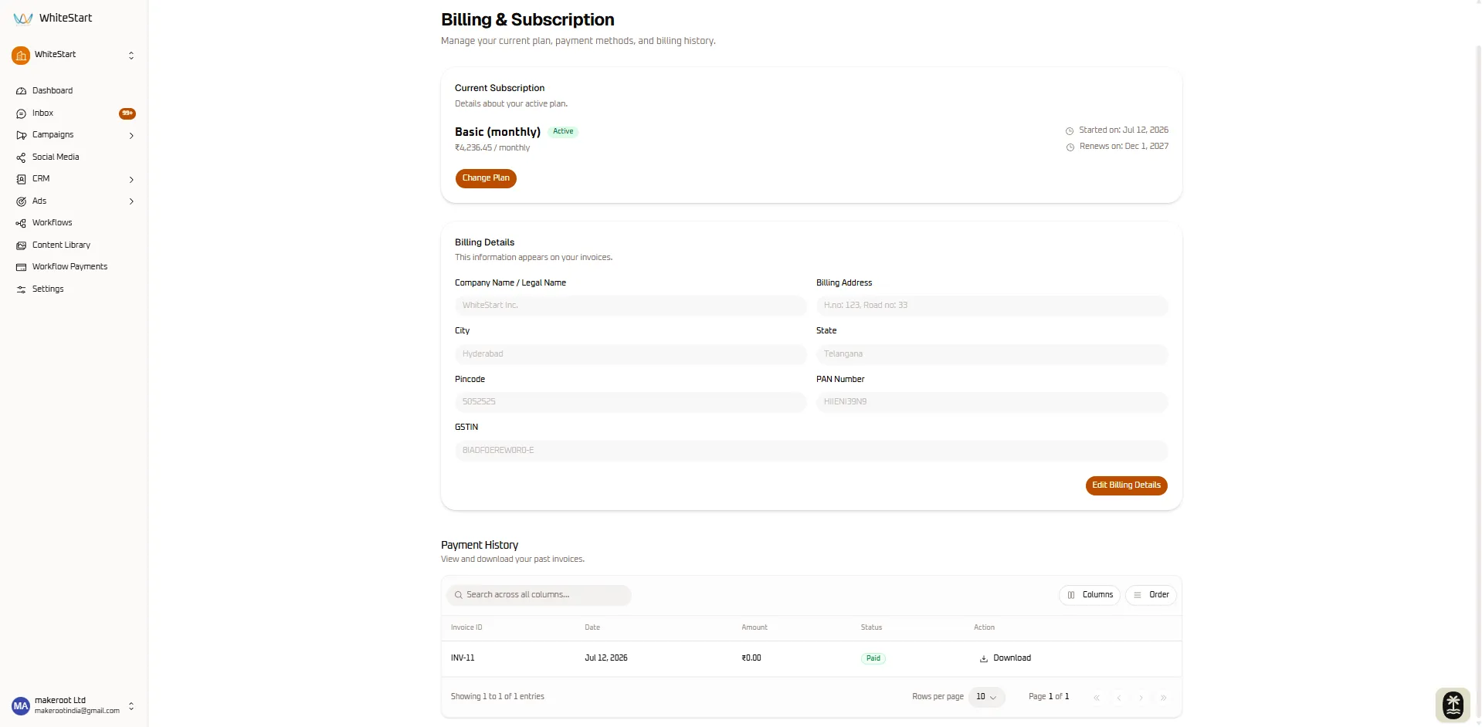
Task: Click the Content Library icon
Action: click(21, 245)
